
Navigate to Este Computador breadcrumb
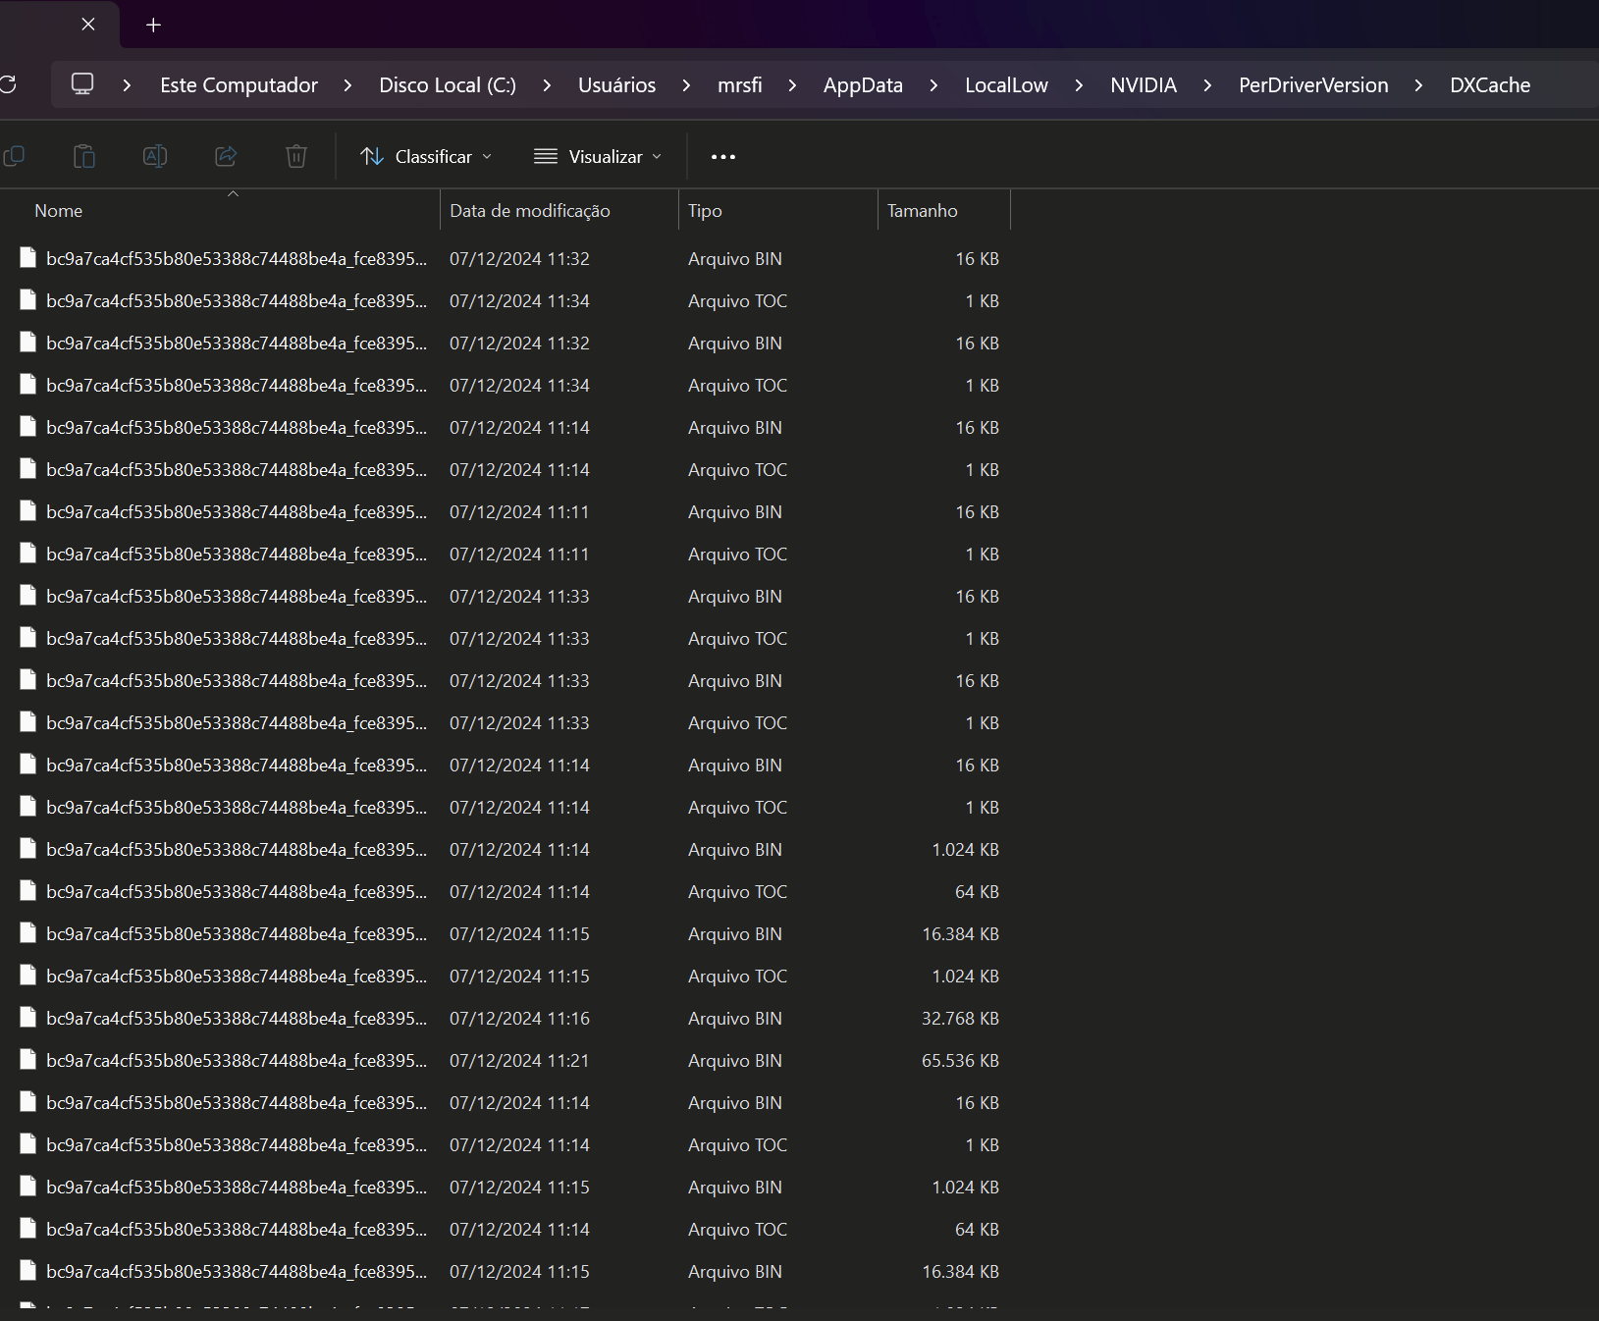[x=239, y=85]
